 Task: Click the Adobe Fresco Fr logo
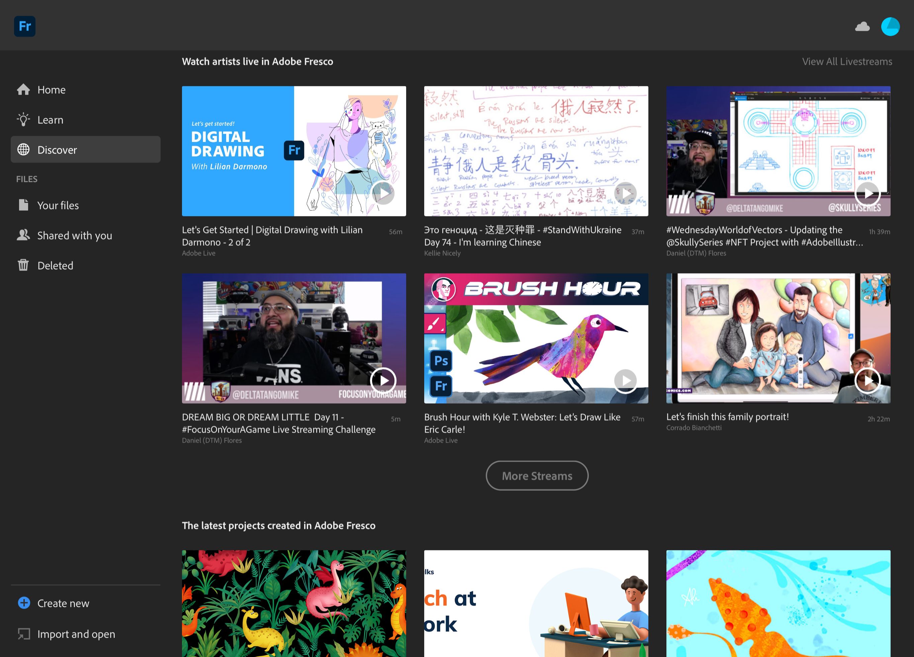(x=24, y=26)
